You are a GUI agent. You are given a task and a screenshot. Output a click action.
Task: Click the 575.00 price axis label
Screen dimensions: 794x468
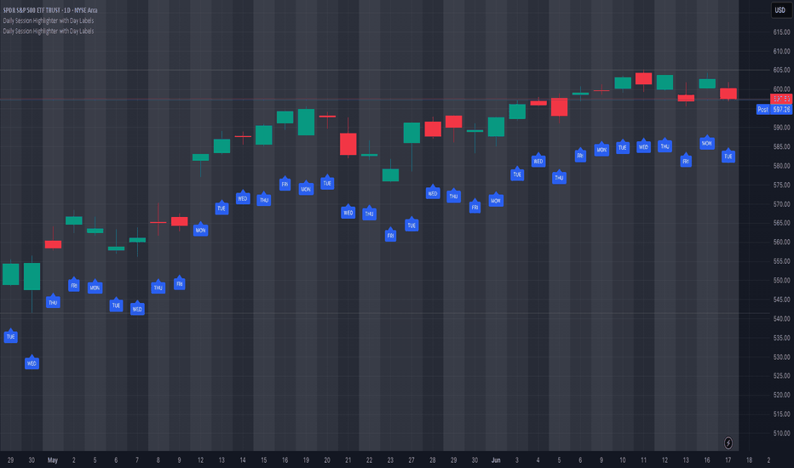pyautogui.click(x=781, y=185)
